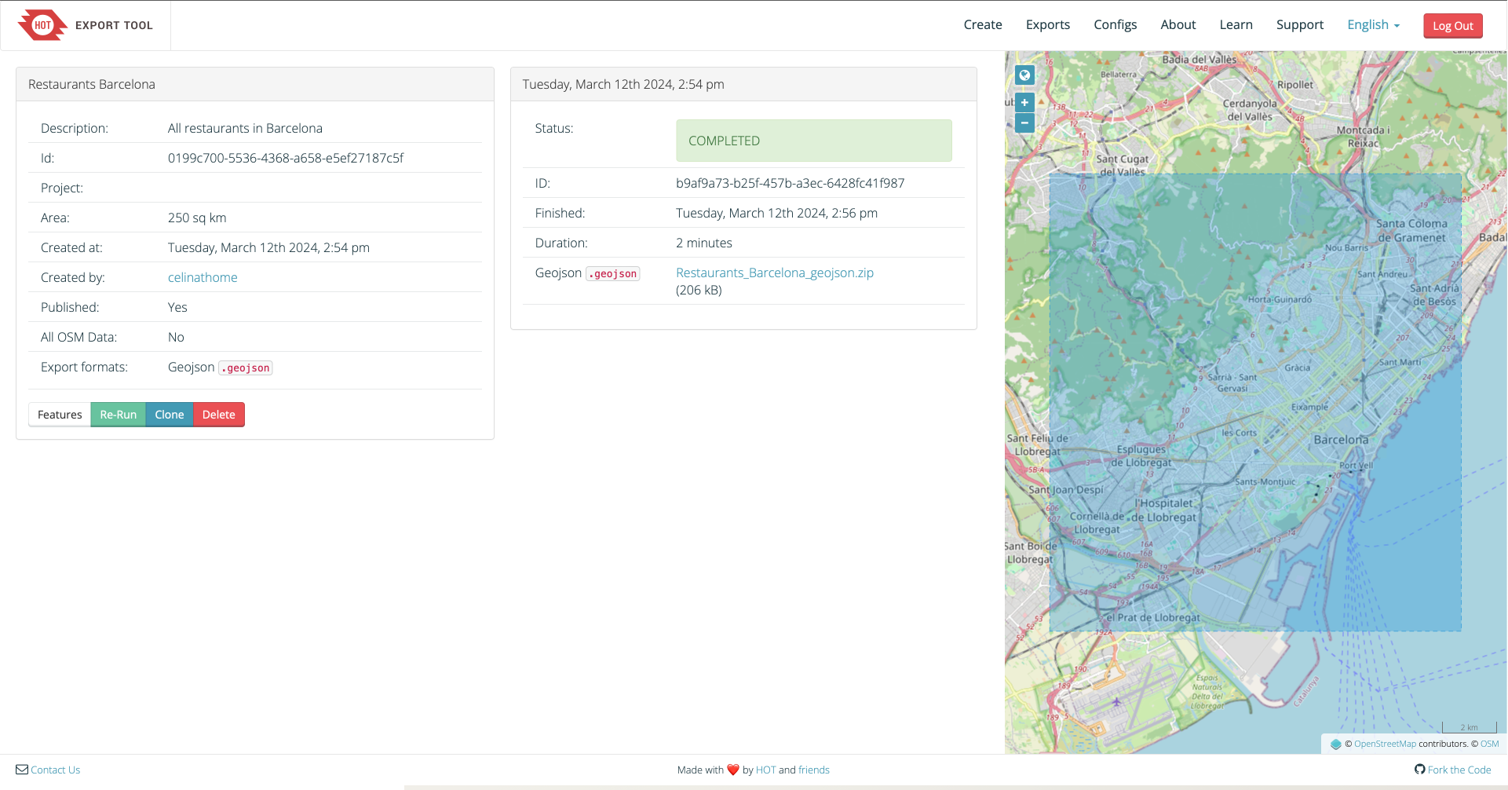Open celinathome user profile link
1508x790 pixels.
pos(203,277)
